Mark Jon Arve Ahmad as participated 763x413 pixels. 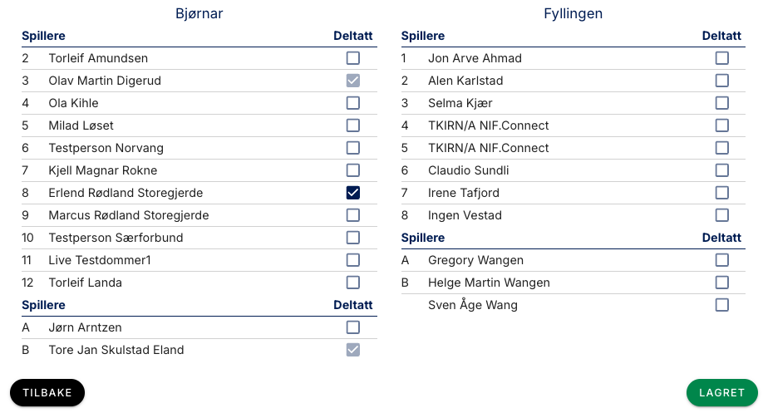point(722,58)
